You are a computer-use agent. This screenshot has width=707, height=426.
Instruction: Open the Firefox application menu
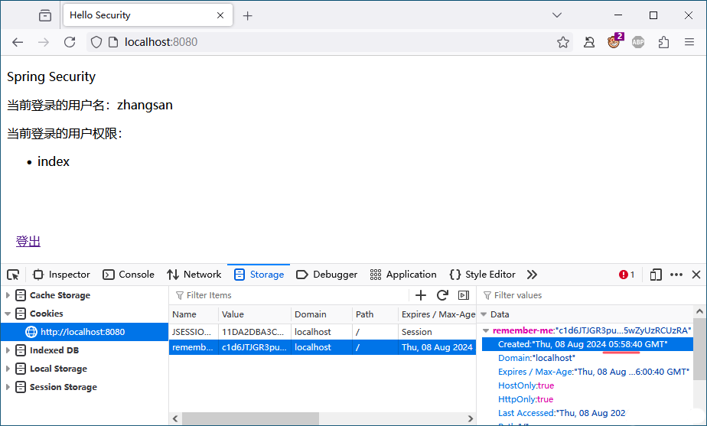(689, 42)
